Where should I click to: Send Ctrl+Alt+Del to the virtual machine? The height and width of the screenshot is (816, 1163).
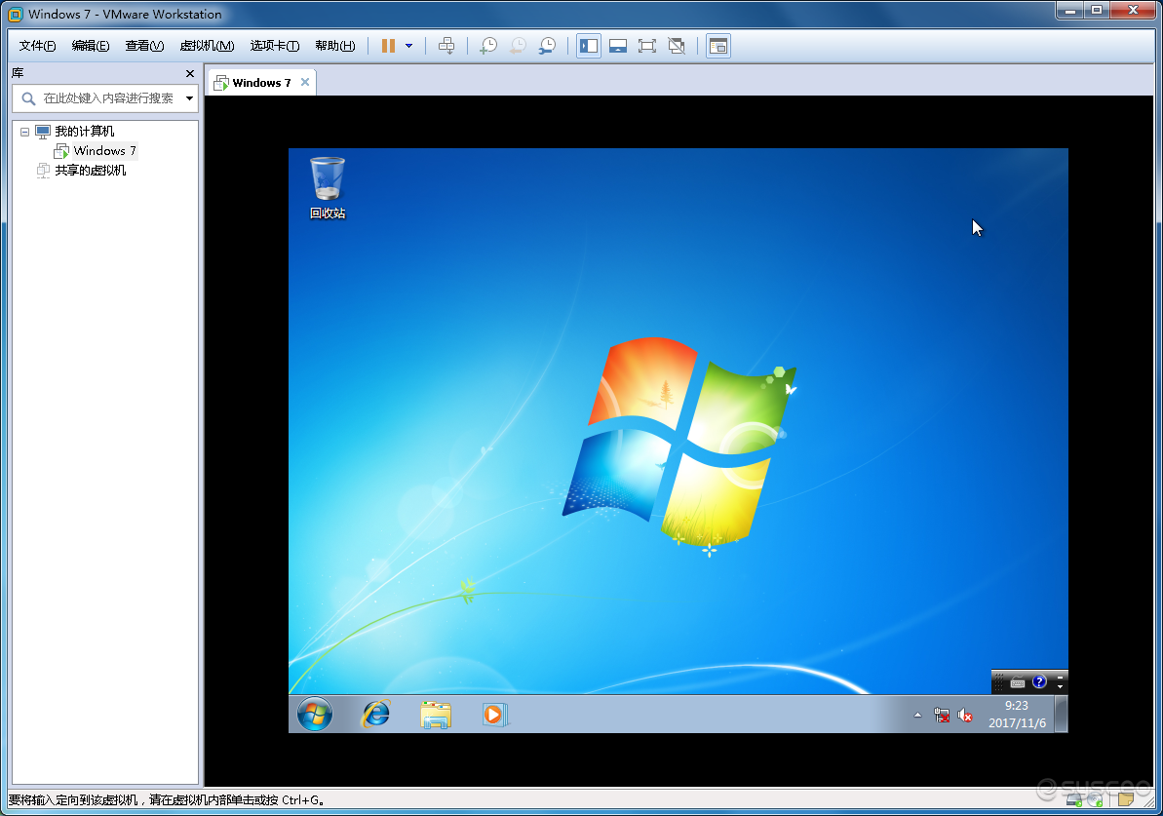446,46
